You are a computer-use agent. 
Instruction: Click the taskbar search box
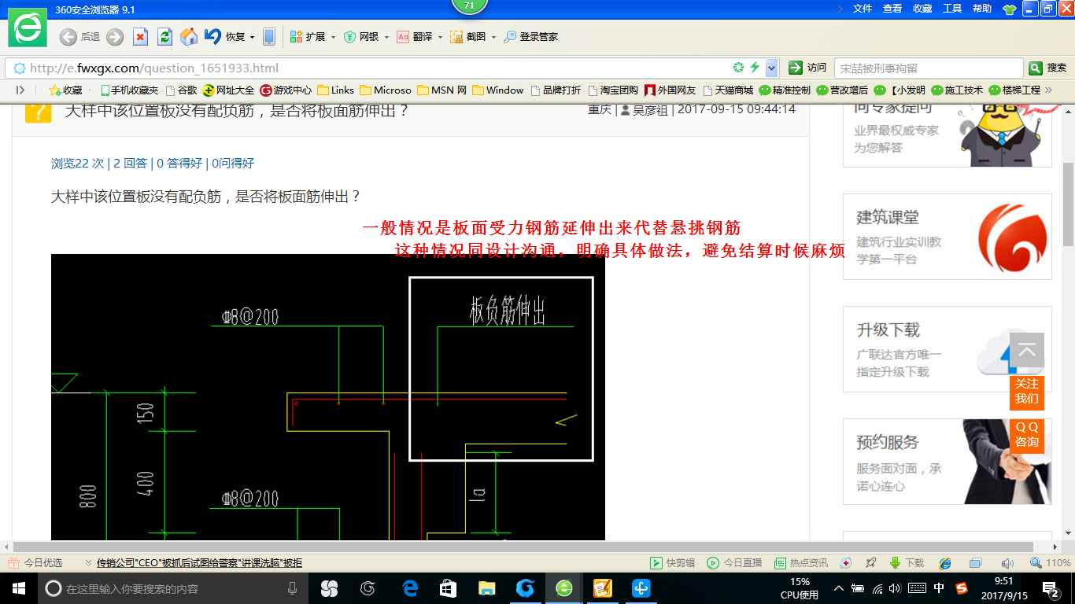click(174, 588)
